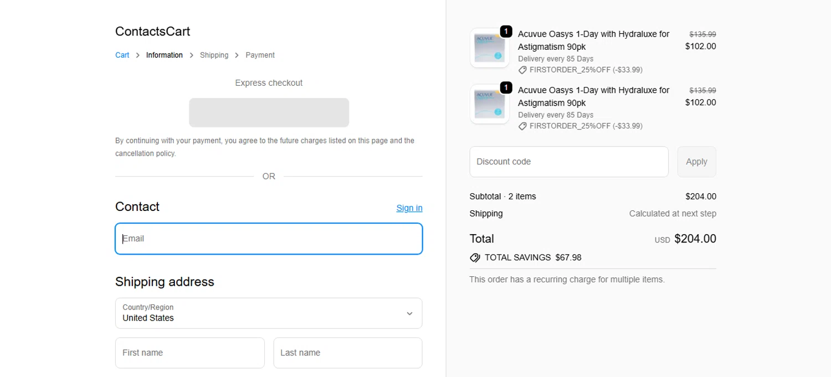The height and width of the screenshot is (377, 831).
Task: Click first product's Acuvue Oasys title
Action: (594, 40)
